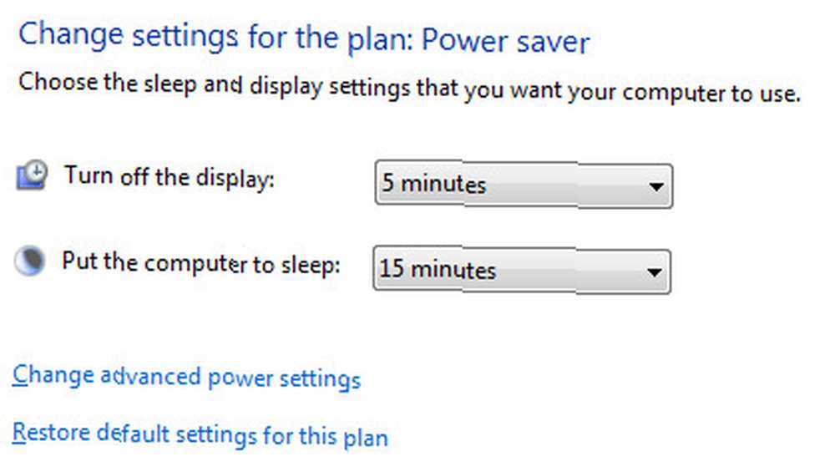The height and width of the screenshot is (472, 835).
Task: Click the "Put the computer to sleep:" label
Action: click(200, 263)
